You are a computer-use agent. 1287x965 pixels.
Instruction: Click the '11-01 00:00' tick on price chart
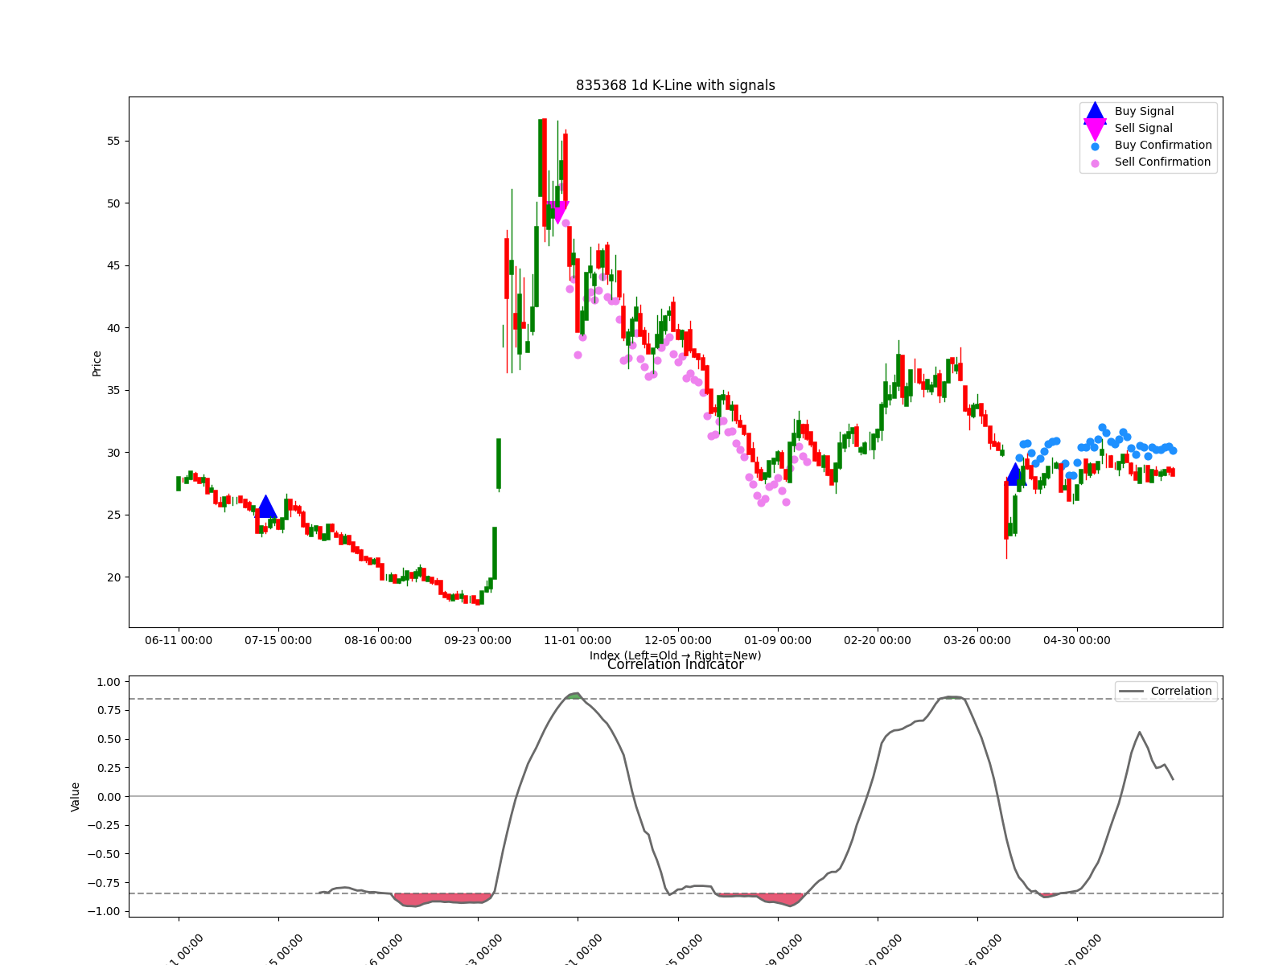pyautogui.click(x=578, y=640)
